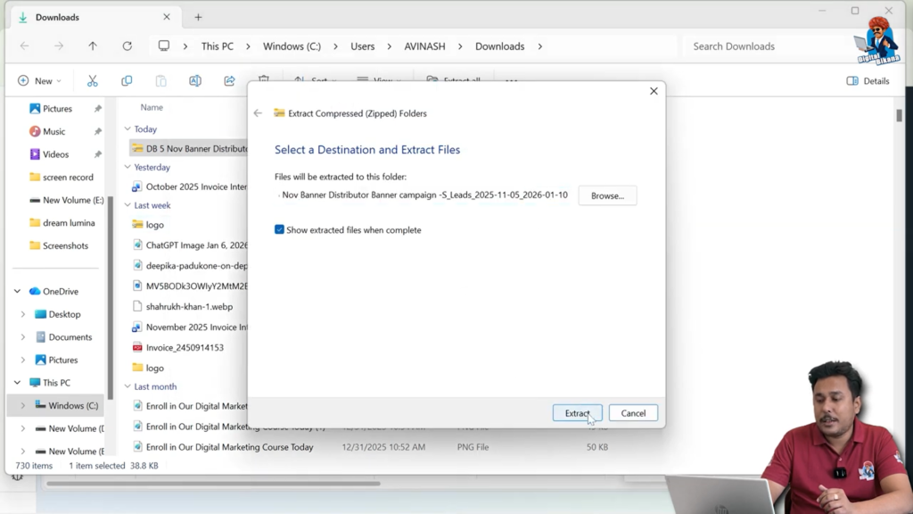Open the See more ellipsis menu
Screen dimensions: 913x514
point(511,80)
